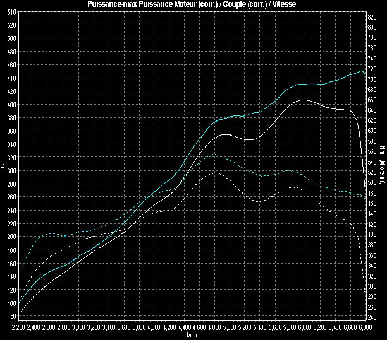
Task: Click the 540 value on the left axis
Action: tap(12, 25)
